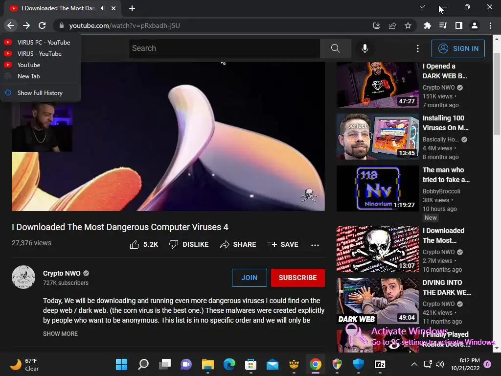Open weather widget 67°F Clear
The image size is (501, 376).
click(x=24, y=364)
